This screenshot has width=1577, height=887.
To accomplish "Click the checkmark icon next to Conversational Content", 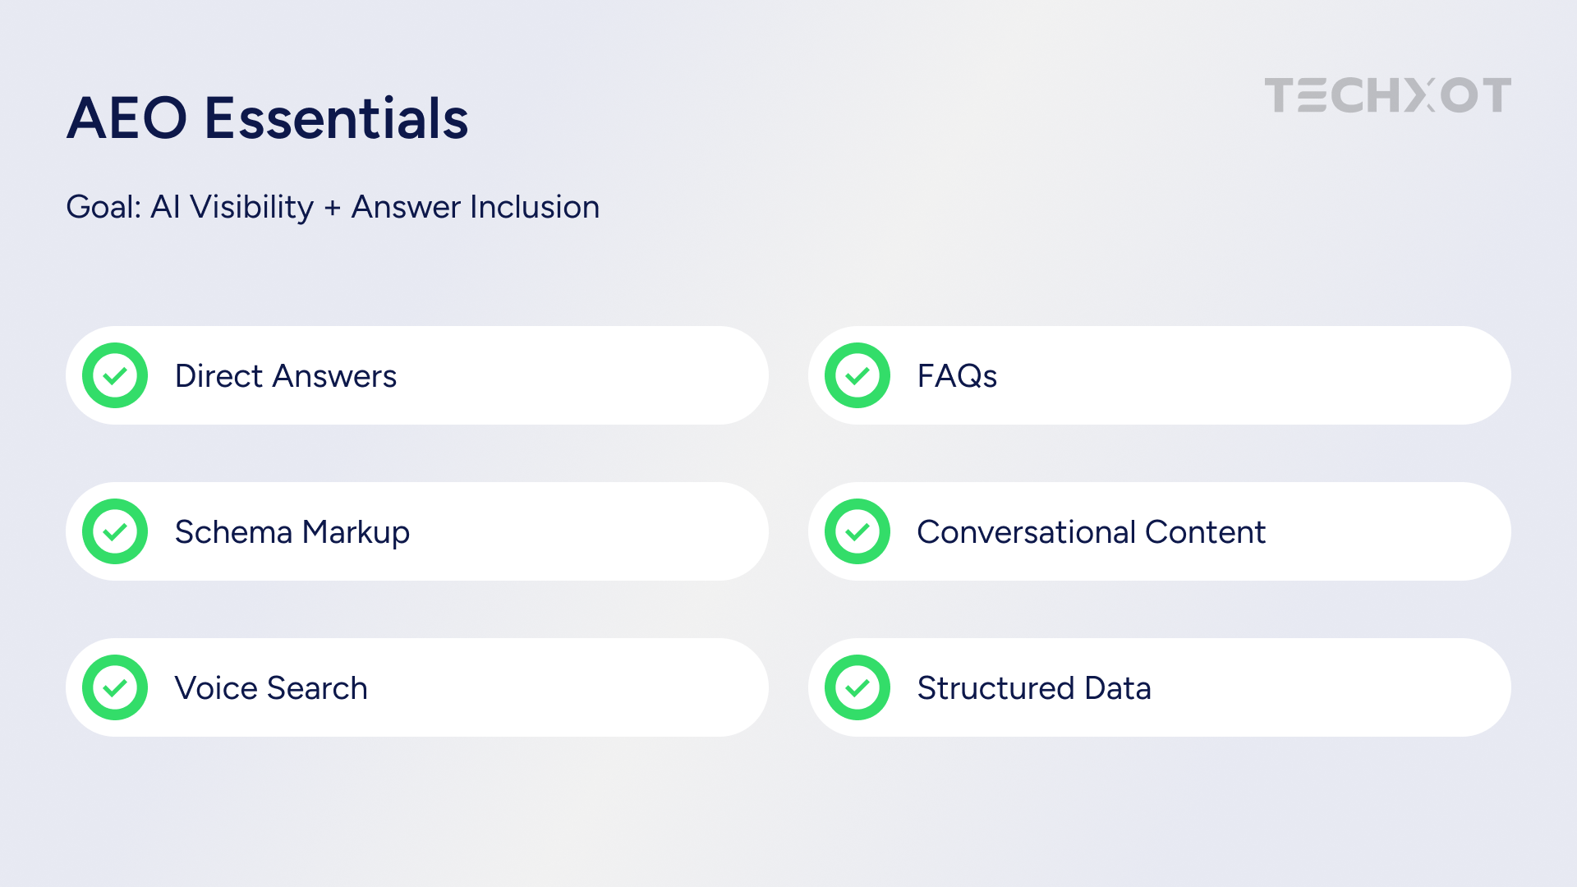I will coord(857,531).
